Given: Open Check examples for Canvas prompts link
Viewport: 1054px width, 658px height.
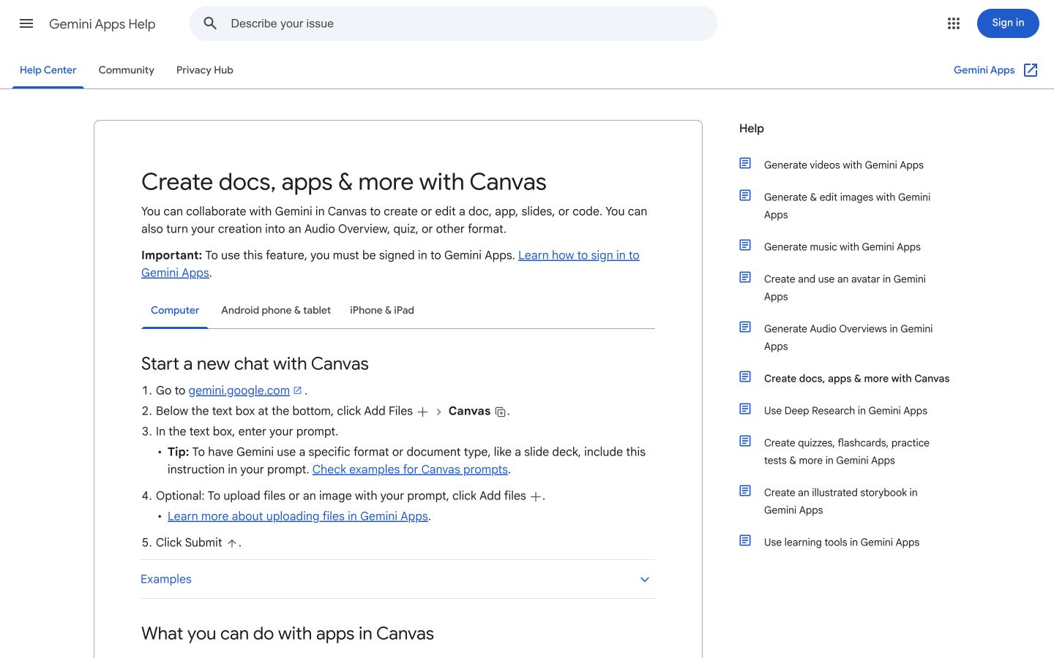Looking at the screenshot, I should [x=410, y=469].
